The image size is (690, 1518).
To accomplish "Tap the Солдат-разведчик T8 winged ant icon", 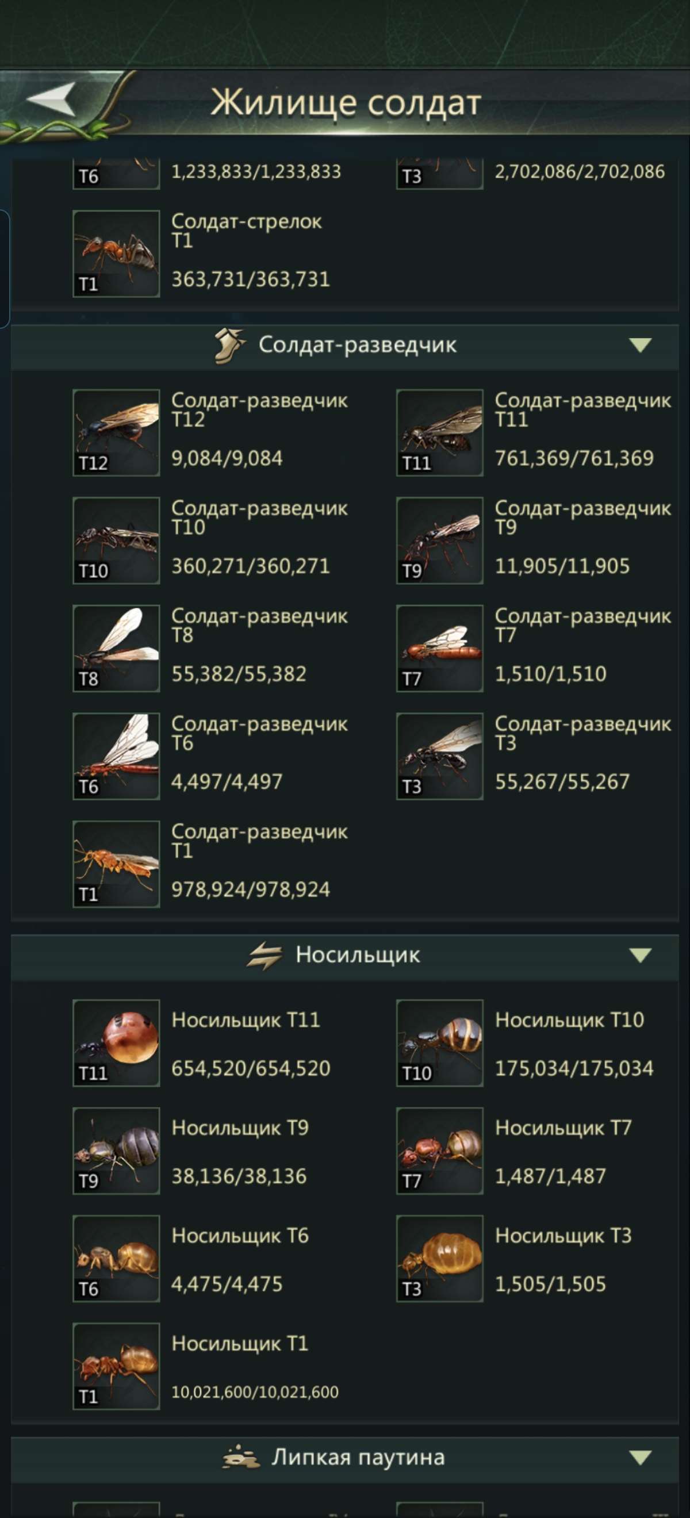I will point(116,648).
